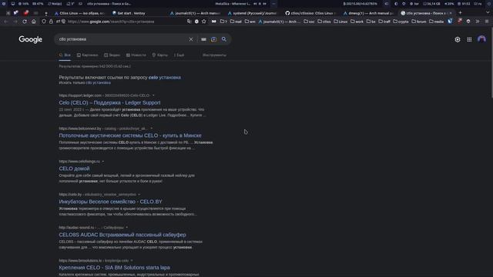This screenshot has width=493, height=277.
Task: Open the 'media' bookmarks folder
Action: pyautogui.click(x=437, y=22)
